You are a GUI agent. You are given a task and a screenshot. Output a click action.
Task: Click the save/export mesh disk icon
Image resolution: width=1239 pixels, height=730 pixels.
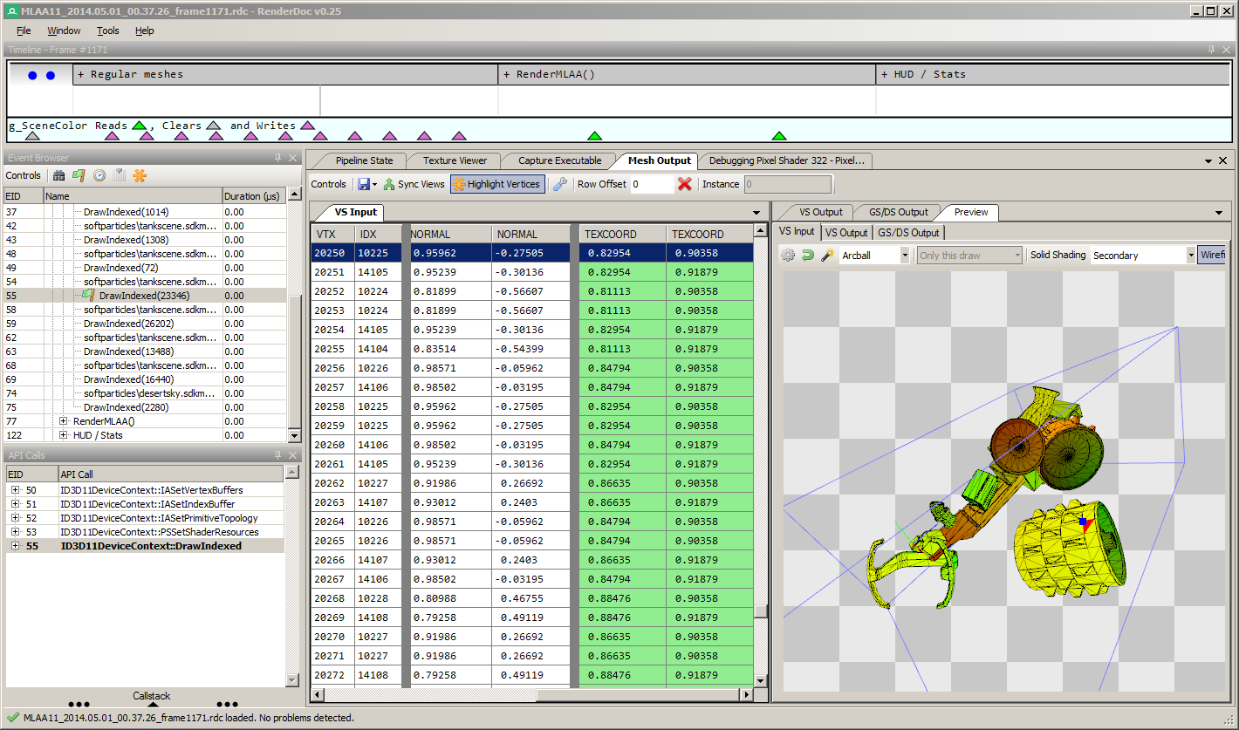(x=363, y=184)
